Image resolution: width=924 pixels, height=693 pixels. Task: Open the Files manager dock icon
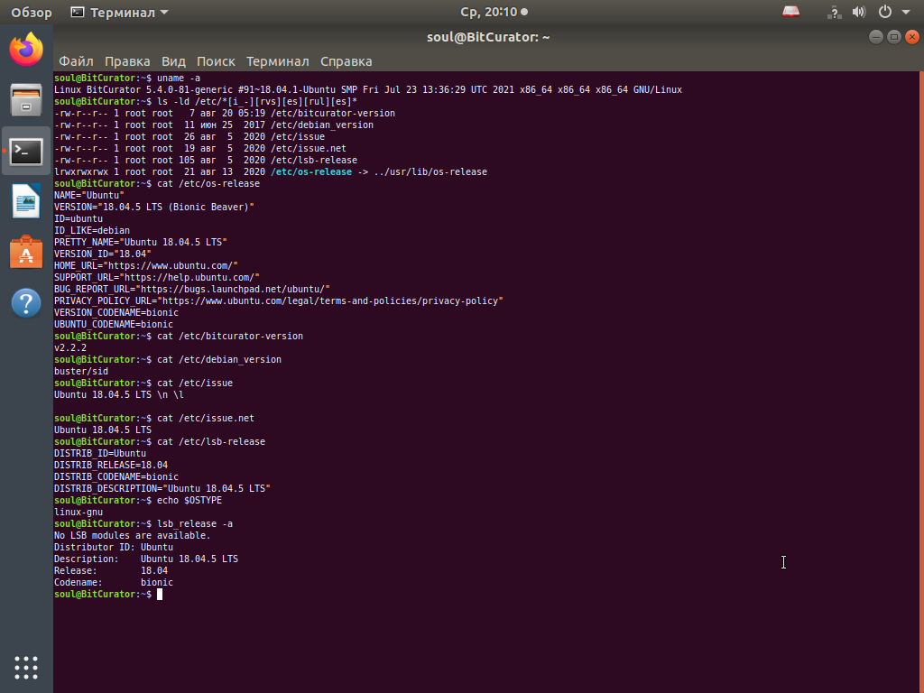[26, 100]
